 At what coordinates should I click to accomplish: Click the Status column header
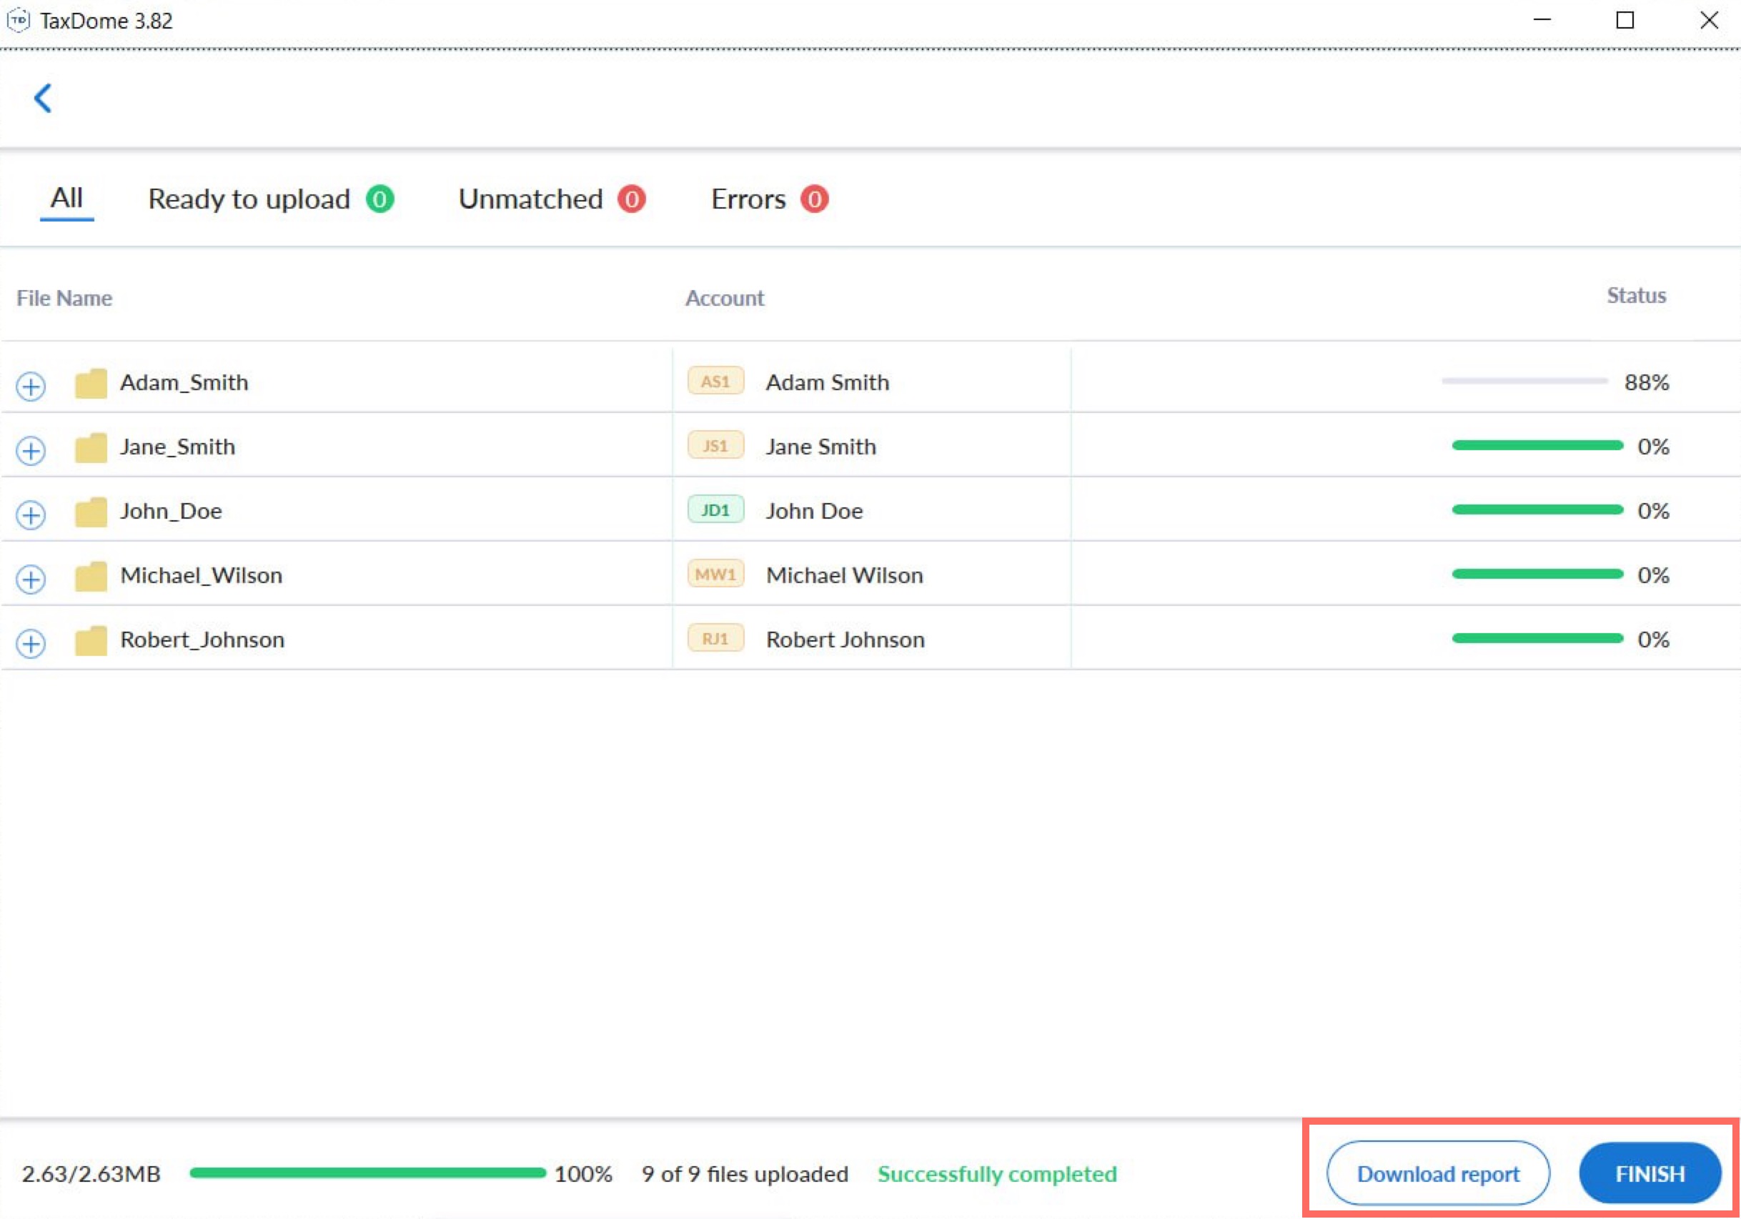pos(1636,296)
